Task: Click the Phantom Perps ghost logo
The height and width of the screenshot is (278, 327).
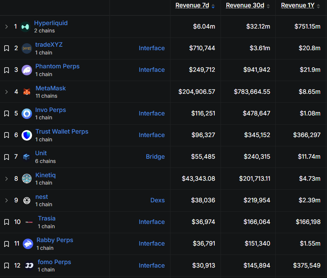Action: pos(27,70)
